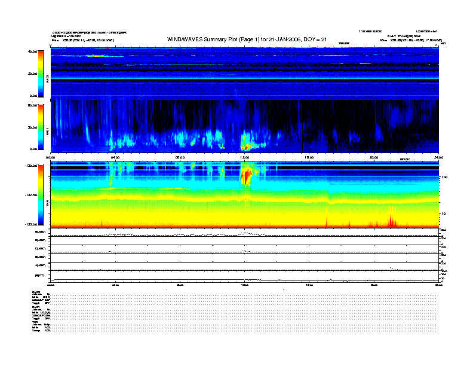Click the 12:00 tick label under the middle spectrogram

(245, 157)
